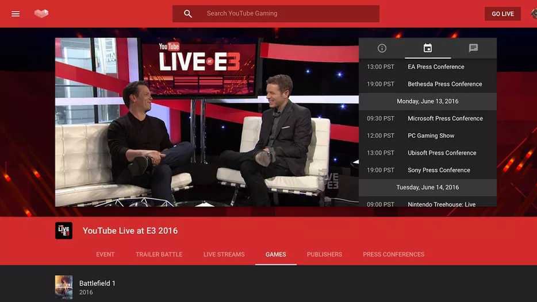This screenshot has width=537, height=302.
Task: Click the profile avatar at top right
Action: click(534, 14)
